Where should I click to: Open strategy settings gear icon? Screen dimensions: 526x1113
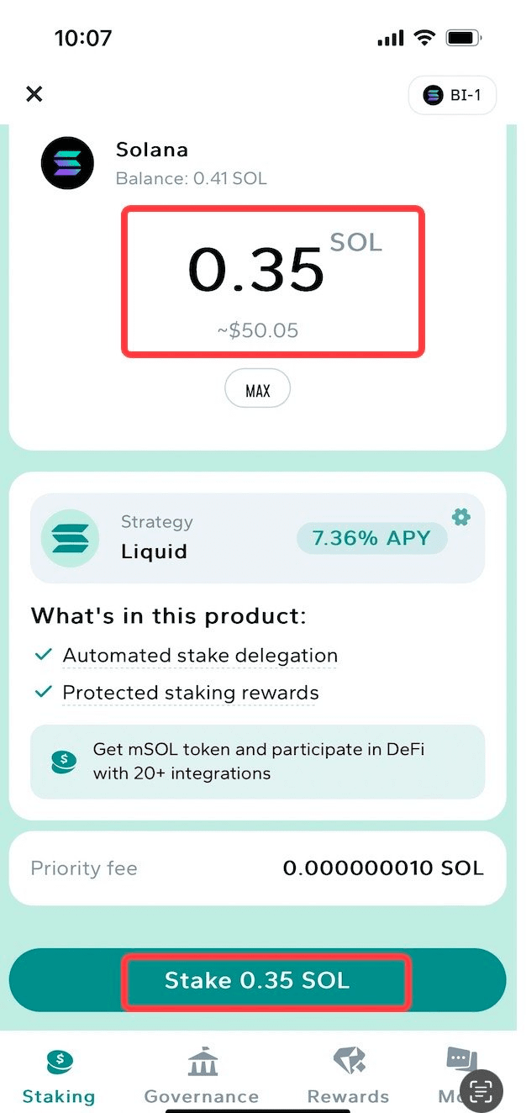click(x=461, y=517)
